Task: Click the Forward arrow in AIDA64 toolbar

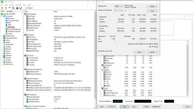Action: pyautogui.click(x=6, y=8)
